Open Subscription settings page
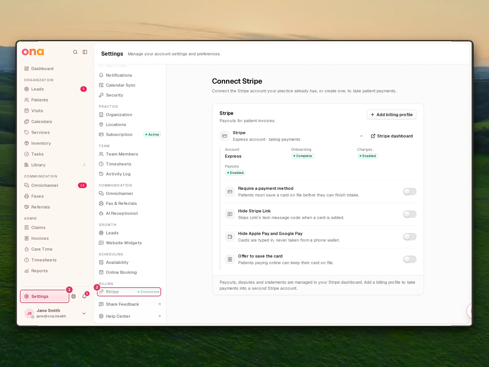The width and height of the screenshot is (489, 367). (130, 135)
